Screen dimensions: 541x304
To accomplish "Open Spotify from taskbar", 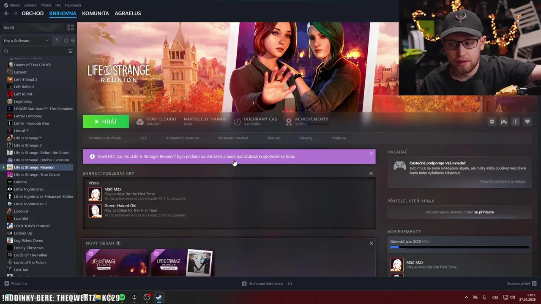I will 122,297.
